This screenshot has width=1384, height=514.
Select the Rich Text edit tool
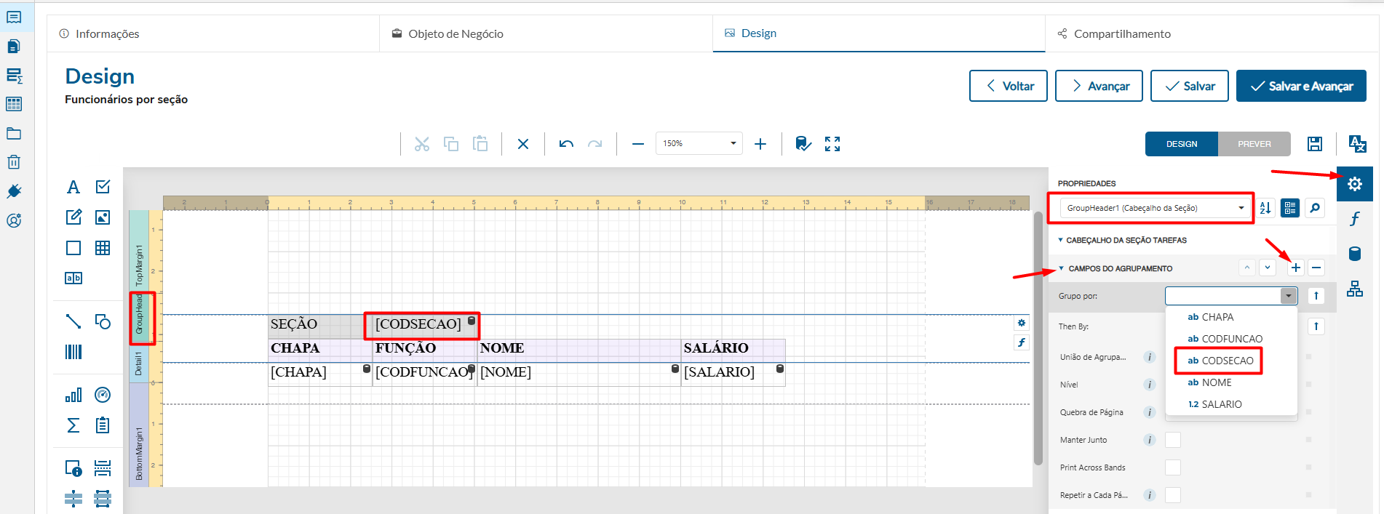(73, 217)
